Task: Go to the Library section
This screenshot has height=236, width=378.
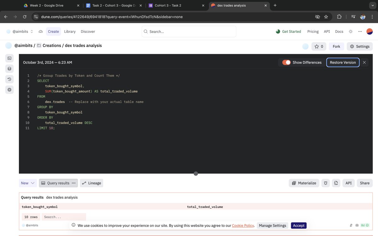Action: [70, 31]
